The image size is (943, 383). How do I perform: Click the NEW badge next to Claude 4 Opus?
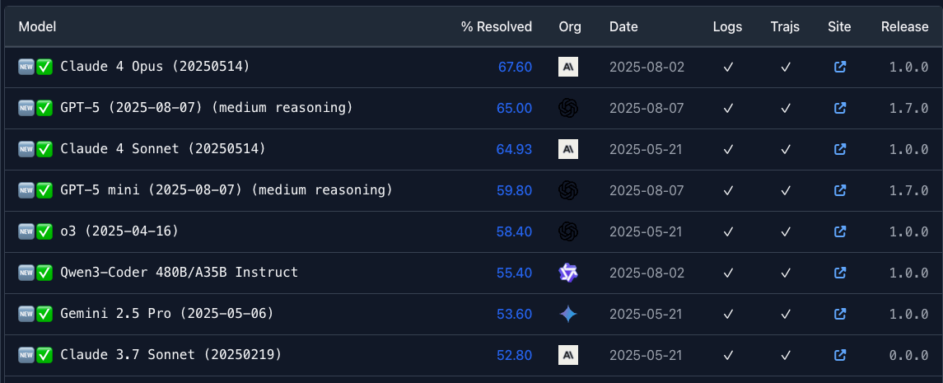[x=26, y=67]
